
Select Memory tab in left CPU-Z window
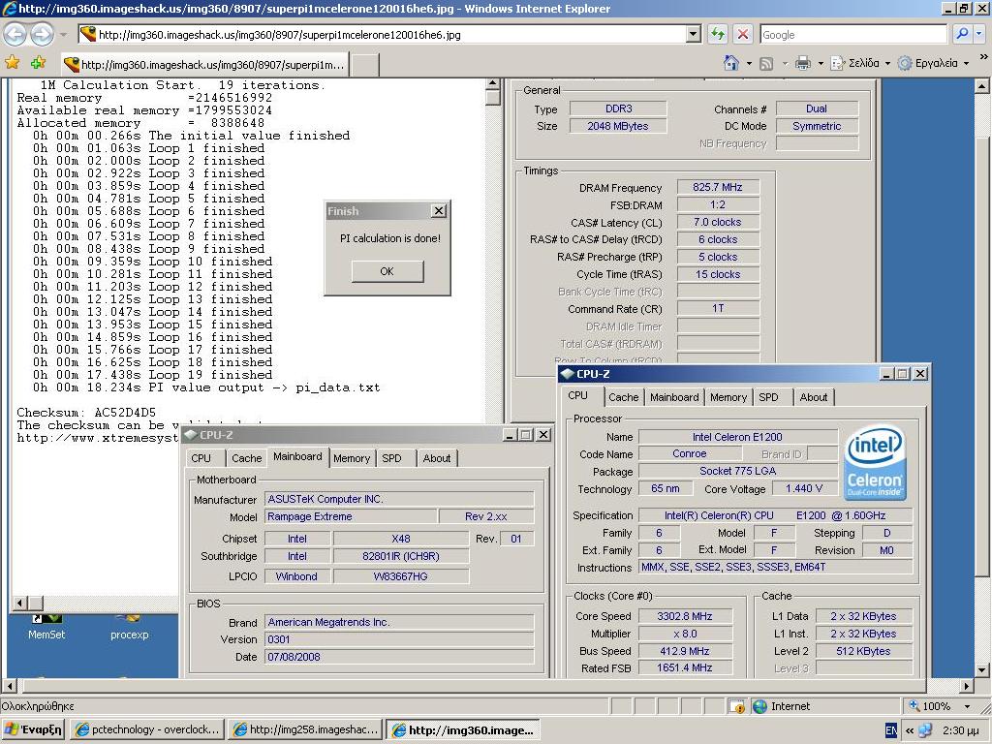pos(351,458)
